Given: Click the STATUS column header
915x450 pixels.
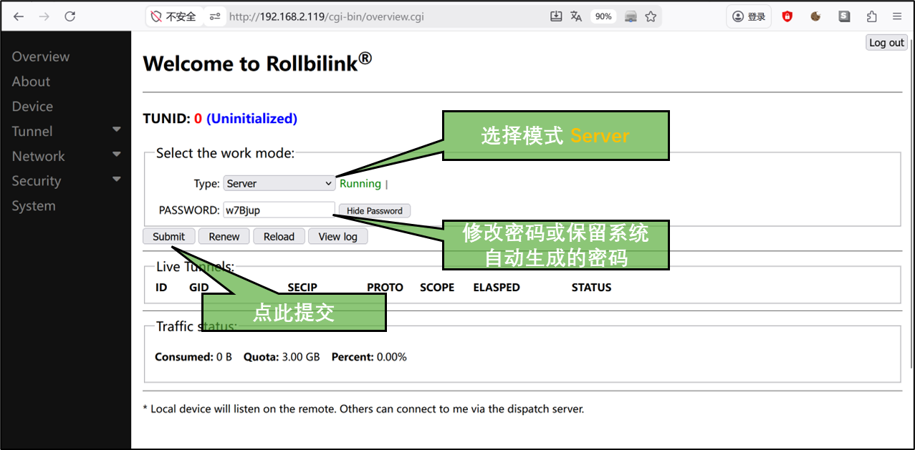Looking at the screenshot, I should [x=592, y=288].
